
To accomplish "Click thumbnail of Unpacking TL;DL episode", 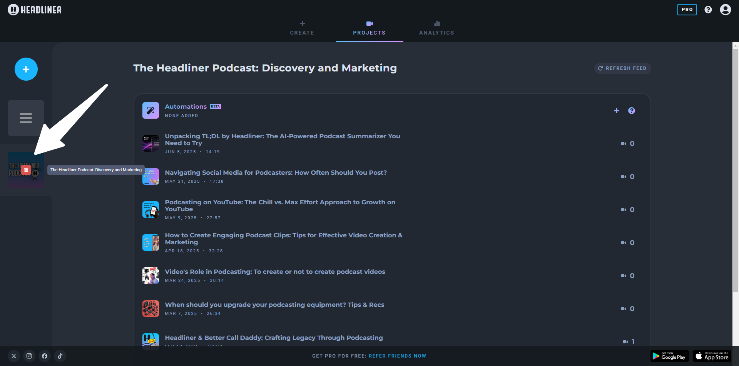I will click(150, 144).
